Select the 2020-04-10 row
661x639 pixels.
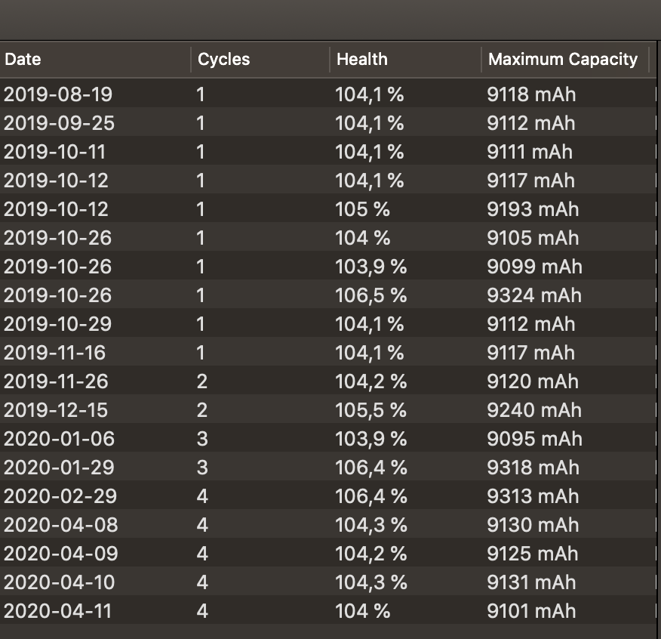pos(328,581)
